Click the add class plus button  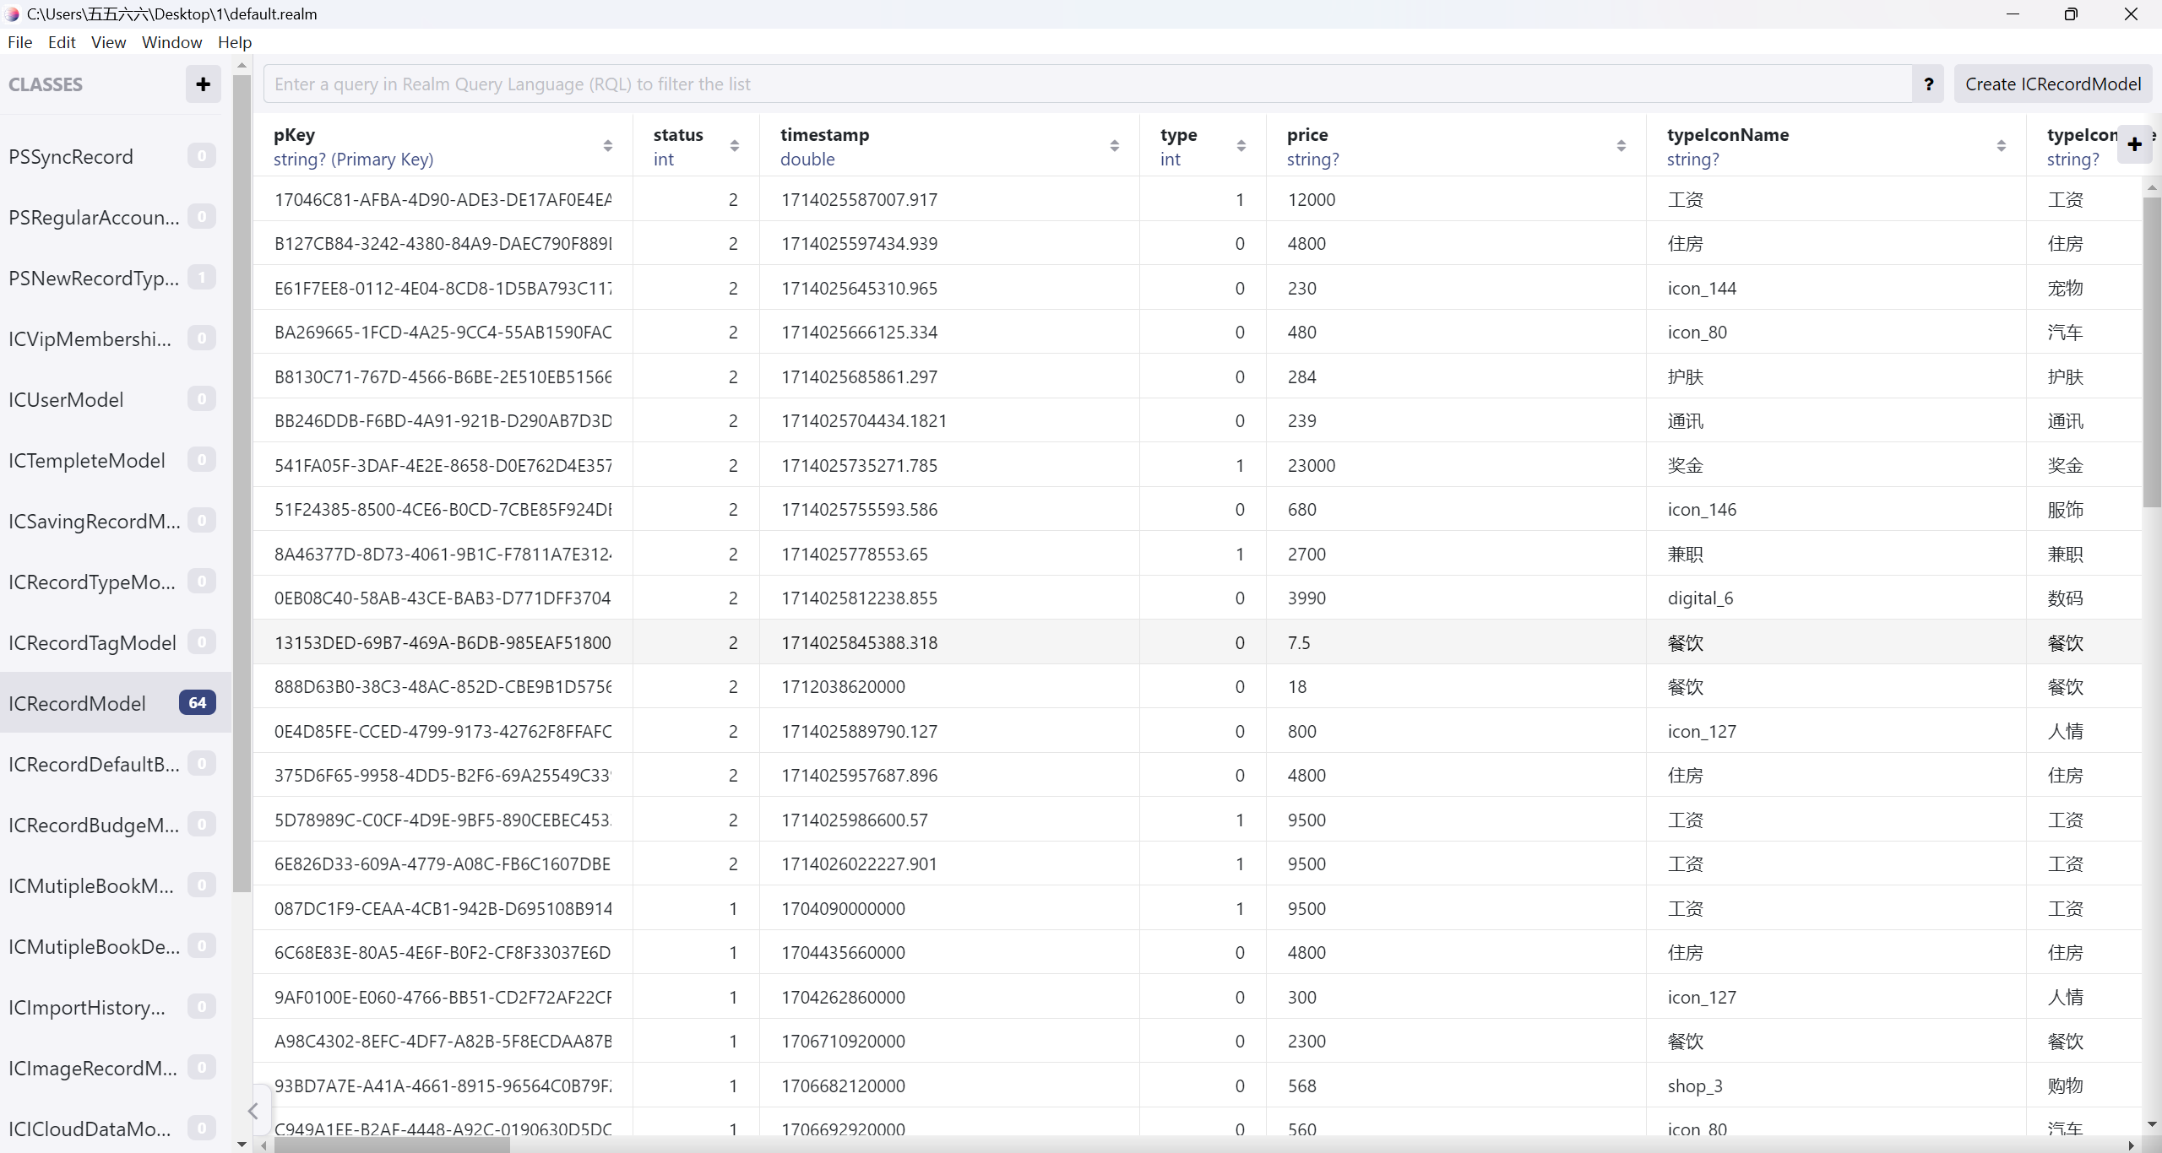click(203, 84)
